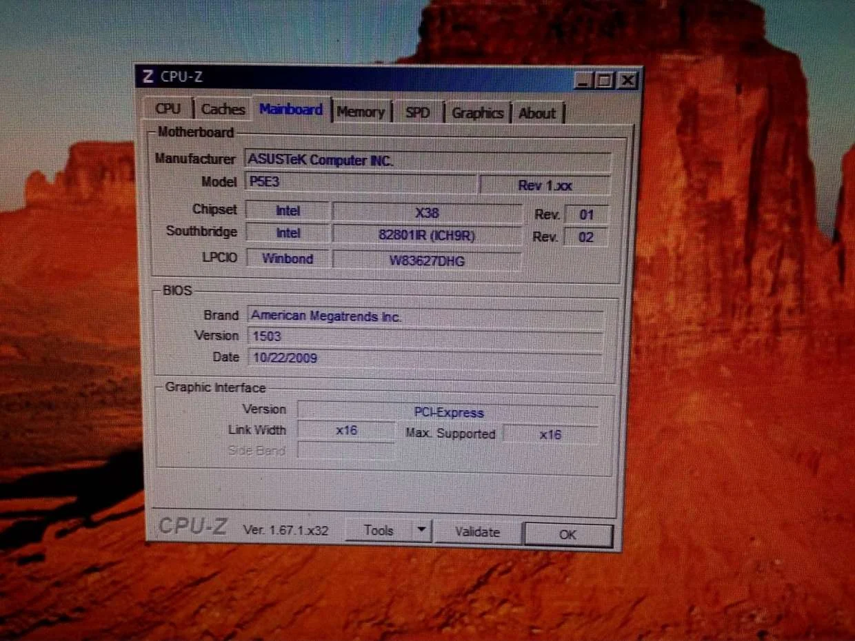Click the OK button
Image resolution: width=855 pixels, height=641 pixels.
[567, 534]
